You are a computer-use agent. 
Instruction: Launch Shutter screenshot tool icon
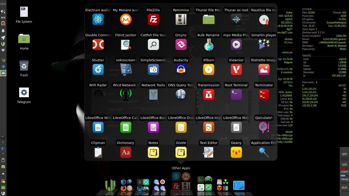pos(98,69)
